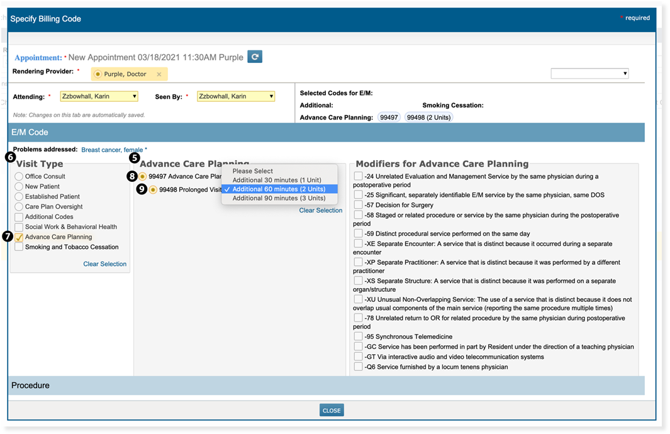This screenshot has width=670, height=434.
Task: Select the New Patient visit type
Action: pos(20,187)
